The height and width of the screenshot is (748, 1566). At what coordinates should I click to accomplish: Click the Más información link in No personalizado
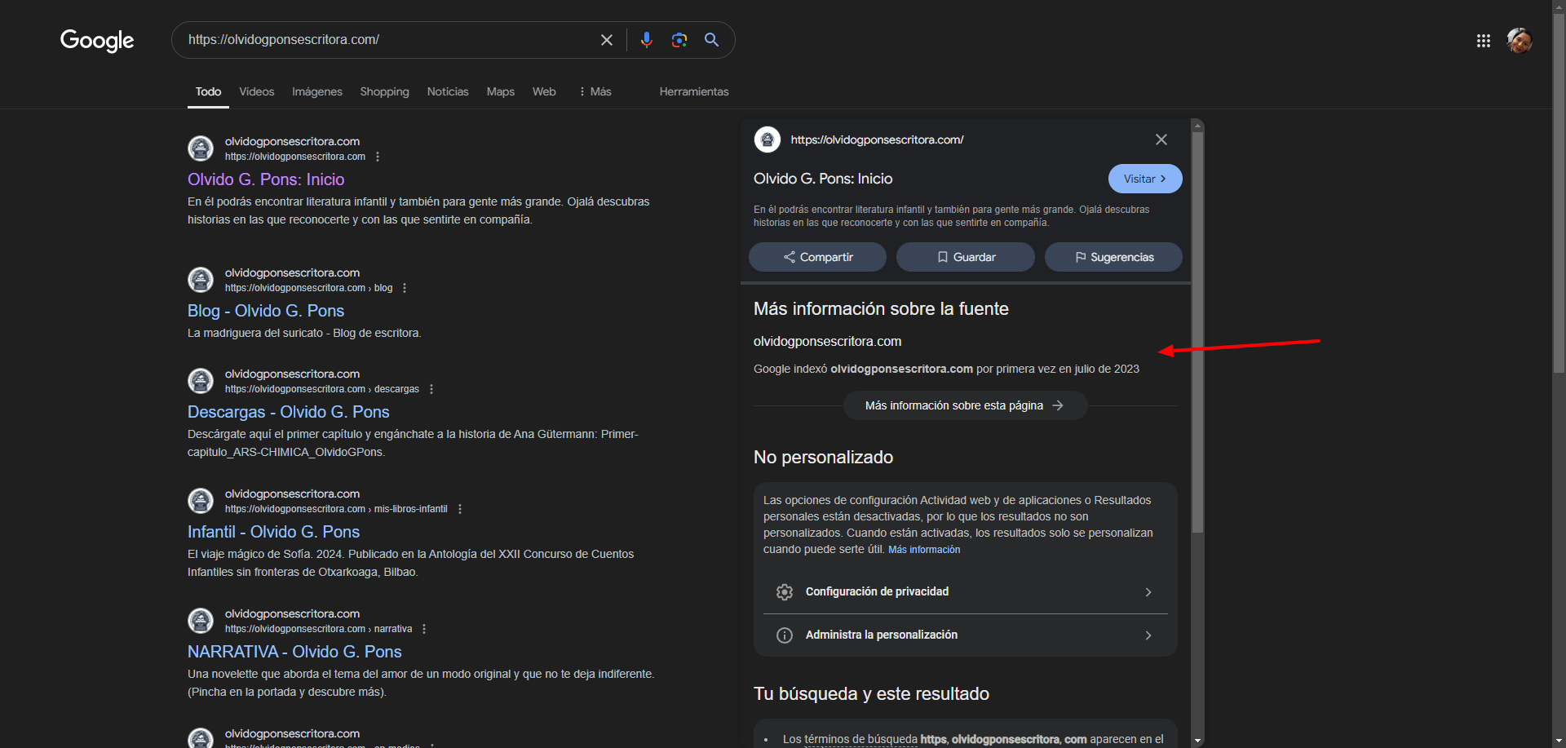tap(924, 550)
